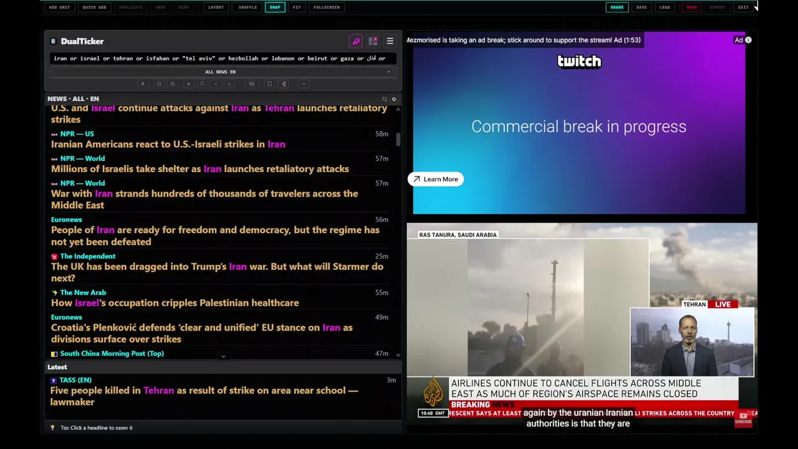Screen dimensions: 798x449
Task: Click ADD UNIT in top bar
Action: [x=60, y=7]
